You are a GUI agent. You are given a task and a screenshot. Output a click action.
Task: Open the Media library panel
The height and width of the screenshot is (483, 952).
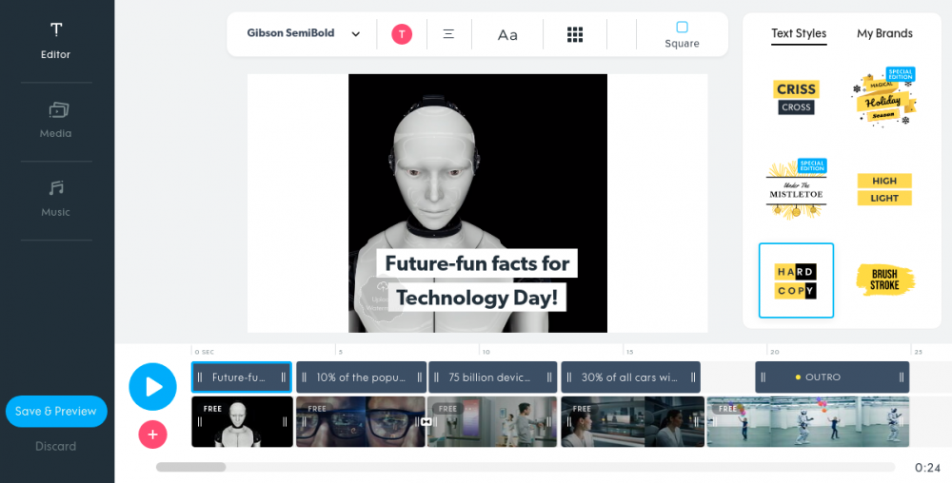55,120
